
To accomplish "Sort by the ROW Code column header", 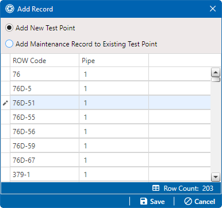I will click(44, 61).
